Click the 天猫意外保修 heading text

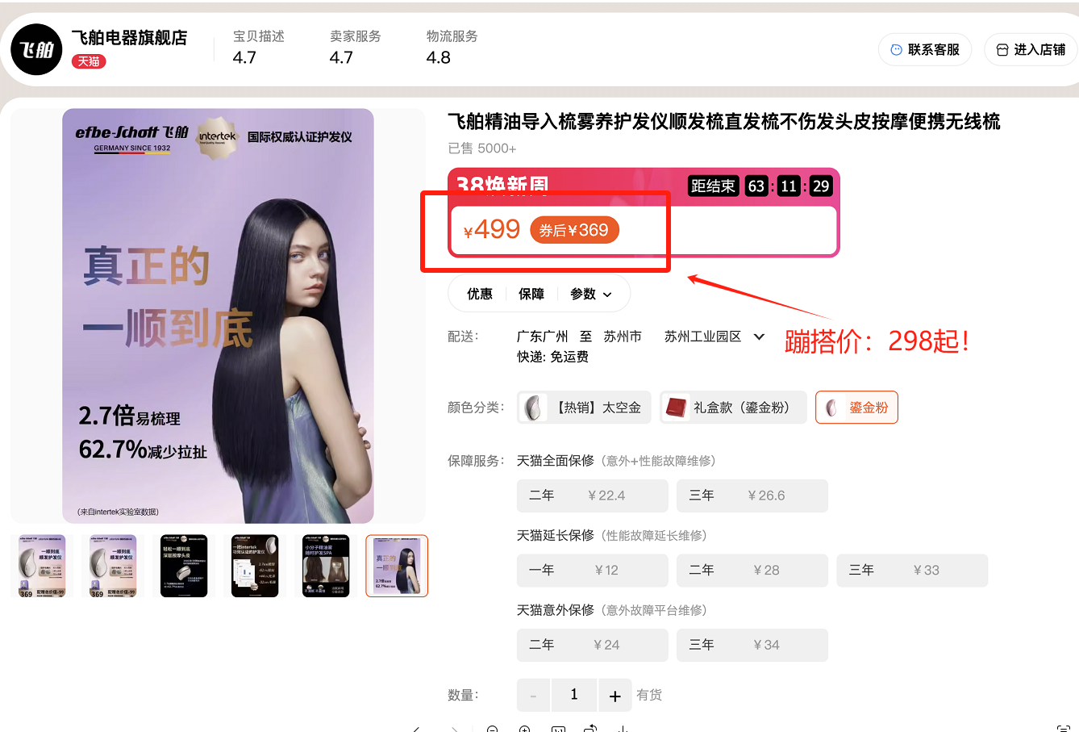click(x=556, y=610)
